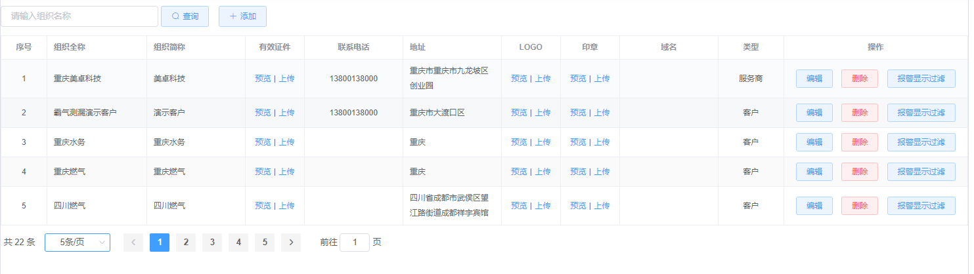Image resolution: width=974 pixels, height=274 pixels.
Task: Click the 添加 add button
Action: click(x=242, y=16)
